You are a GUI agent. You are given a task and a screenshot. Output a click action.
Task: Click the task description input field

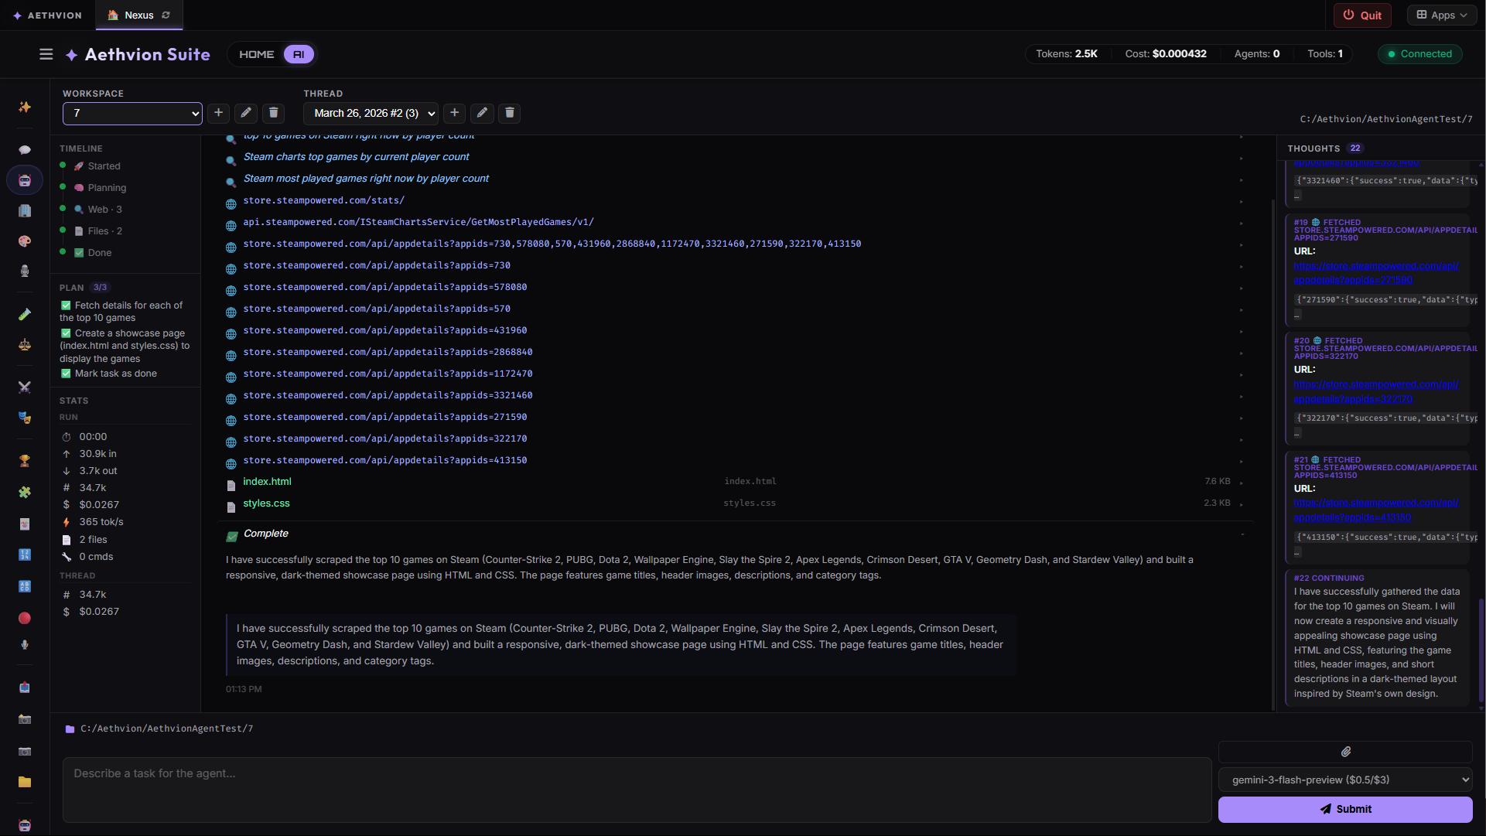[637, 789]
